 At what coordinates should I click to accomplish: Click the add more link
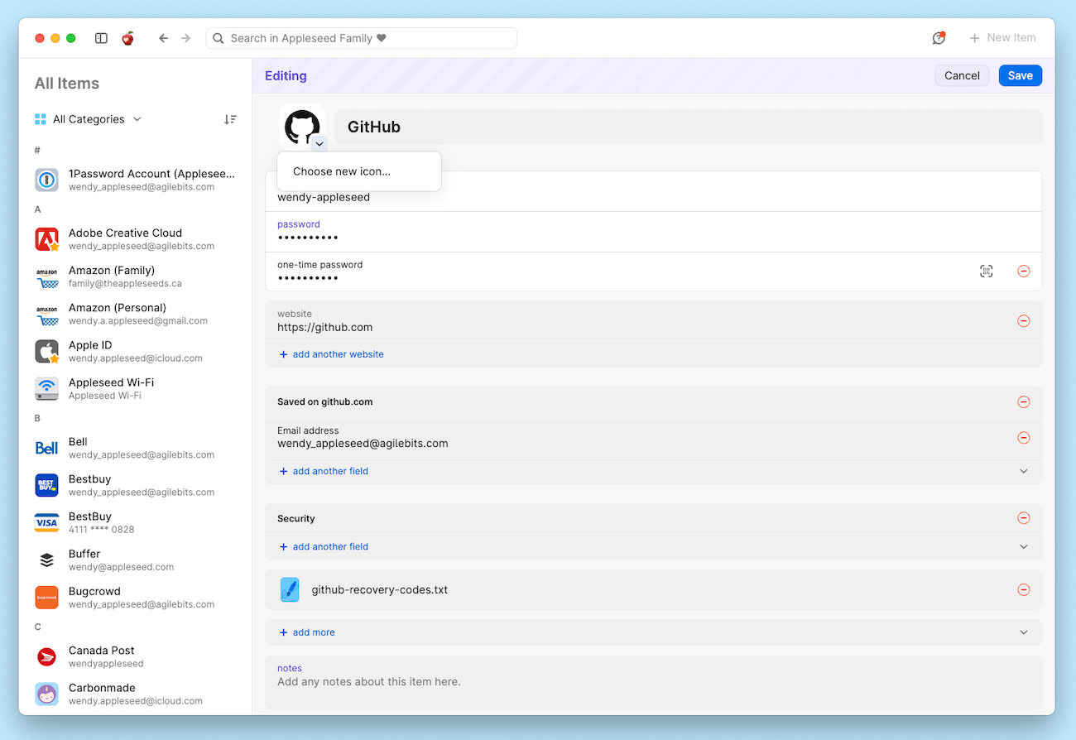coord(307,632)
